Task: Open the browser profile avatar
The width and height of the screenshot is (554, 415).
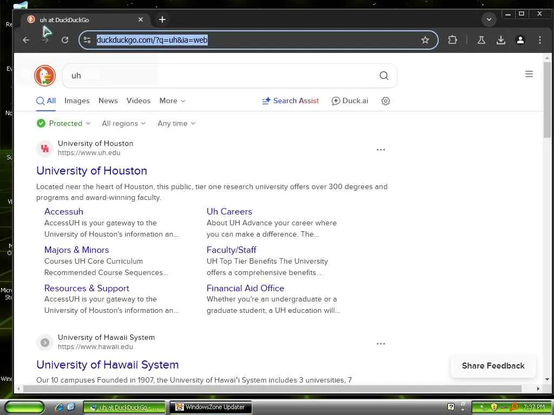Action: 520,40
